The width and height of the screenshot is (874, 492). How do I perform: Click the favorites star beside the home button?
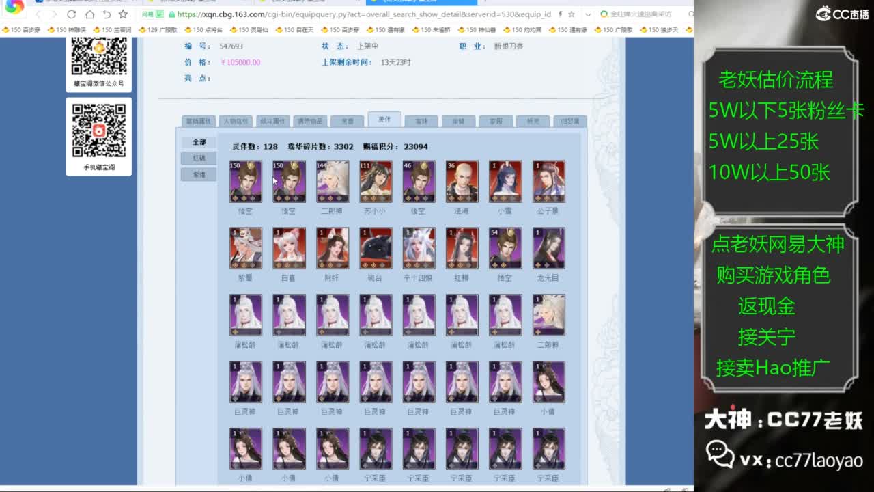[123, 14]
